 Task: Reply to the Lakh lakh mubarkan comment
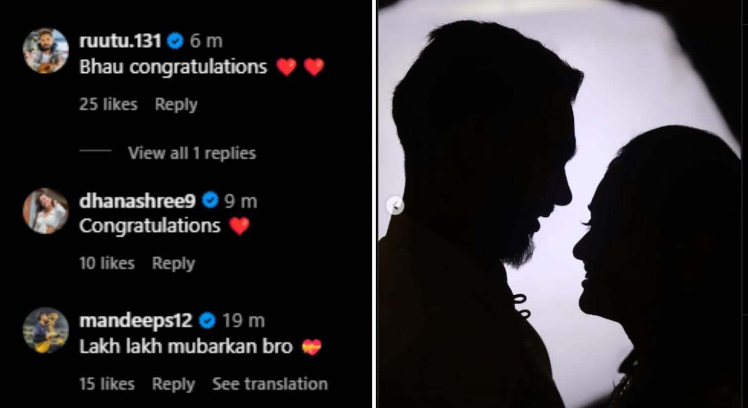174,384
